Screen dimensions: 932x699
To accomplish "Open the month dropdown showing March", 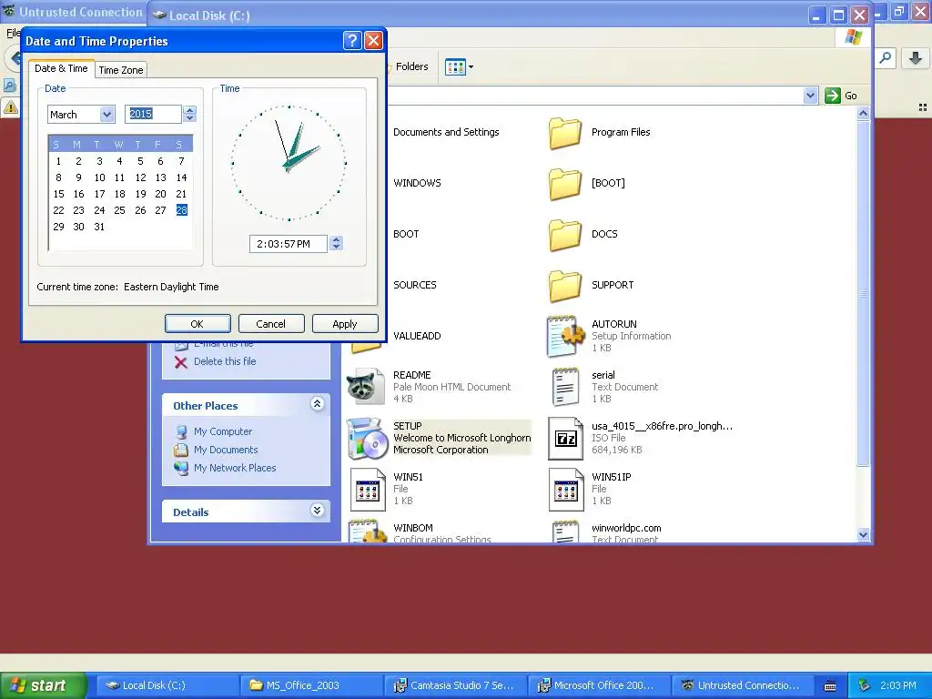I will (x=107, y=114).
